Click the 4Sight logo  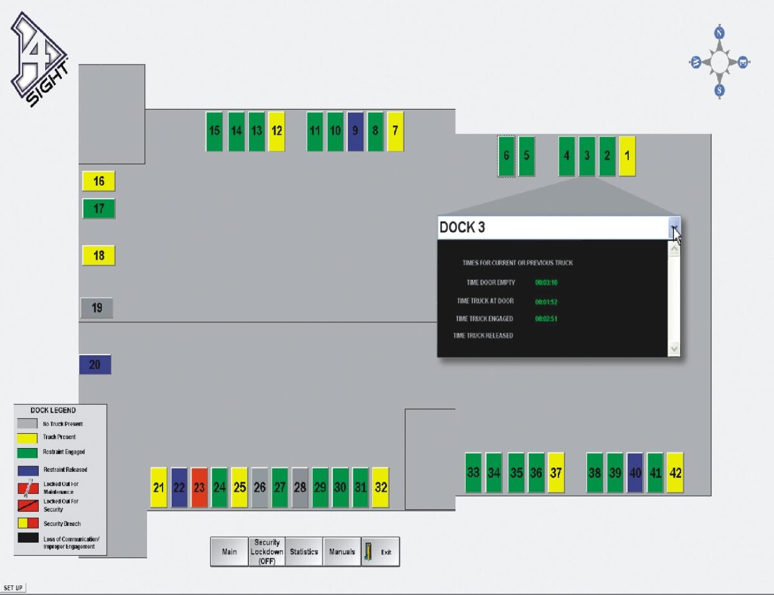[39, 59]
